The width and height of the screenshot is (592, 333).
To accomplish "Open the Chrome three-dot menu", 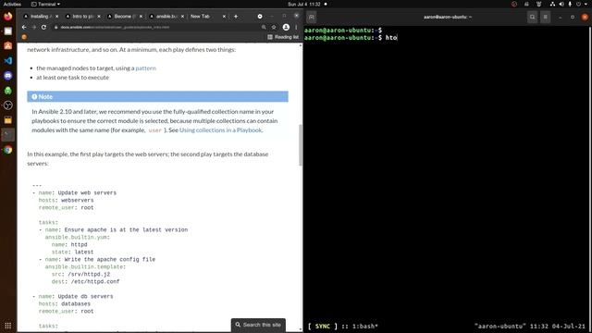I will pyautogui.click(x=296, y=27).
